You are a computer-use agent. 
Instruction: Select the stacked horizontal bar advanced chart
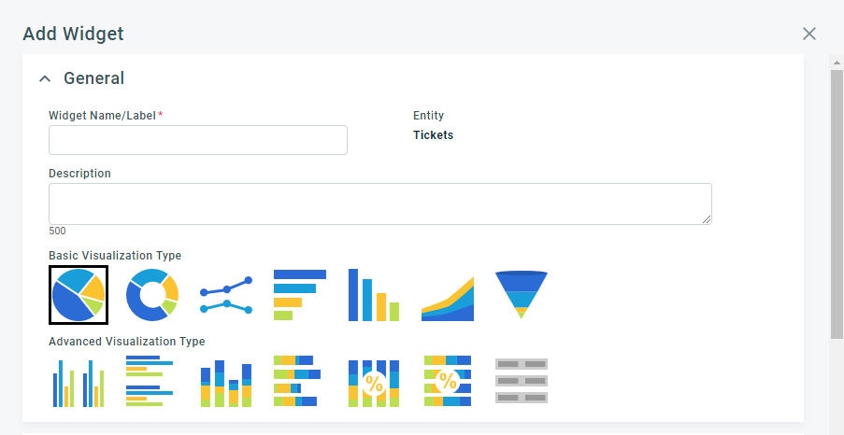click(x=297, y=381)
